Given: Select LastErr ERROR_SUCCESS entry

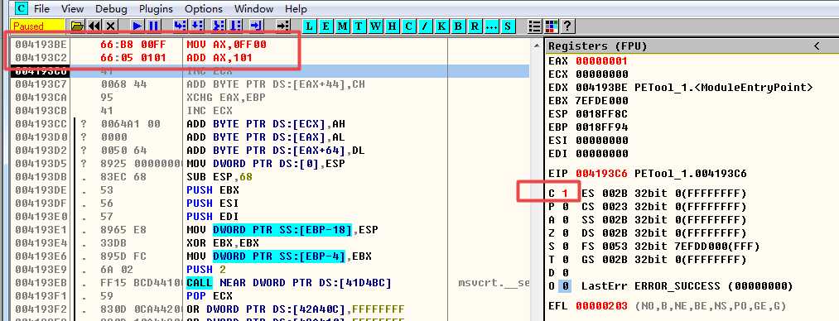Looking at the screenshot, I should tap(687, 286).
